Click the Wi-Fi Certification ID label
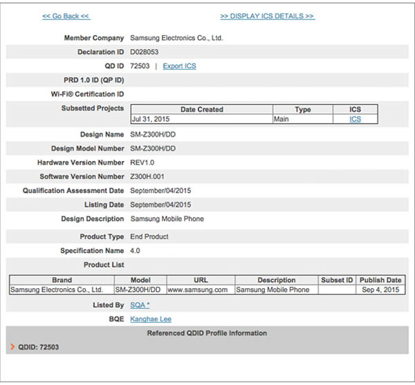Image resolution: width=415 pixels, height=385 pixels. 87,94
